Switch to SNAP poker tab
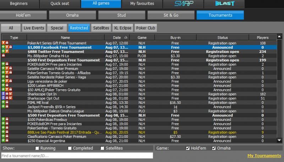The image size is (284, 162). (x=183, y=4)
